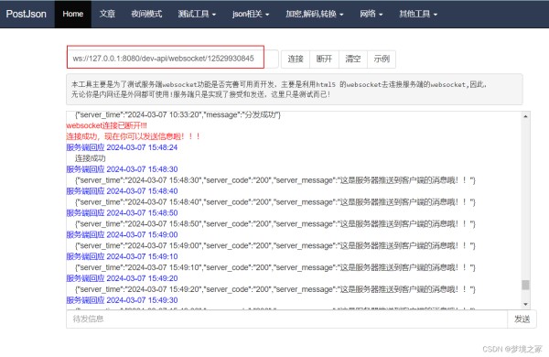549x357 pixels.
Task: Click the log scrollbar up arrow
Action: point(525,116)
